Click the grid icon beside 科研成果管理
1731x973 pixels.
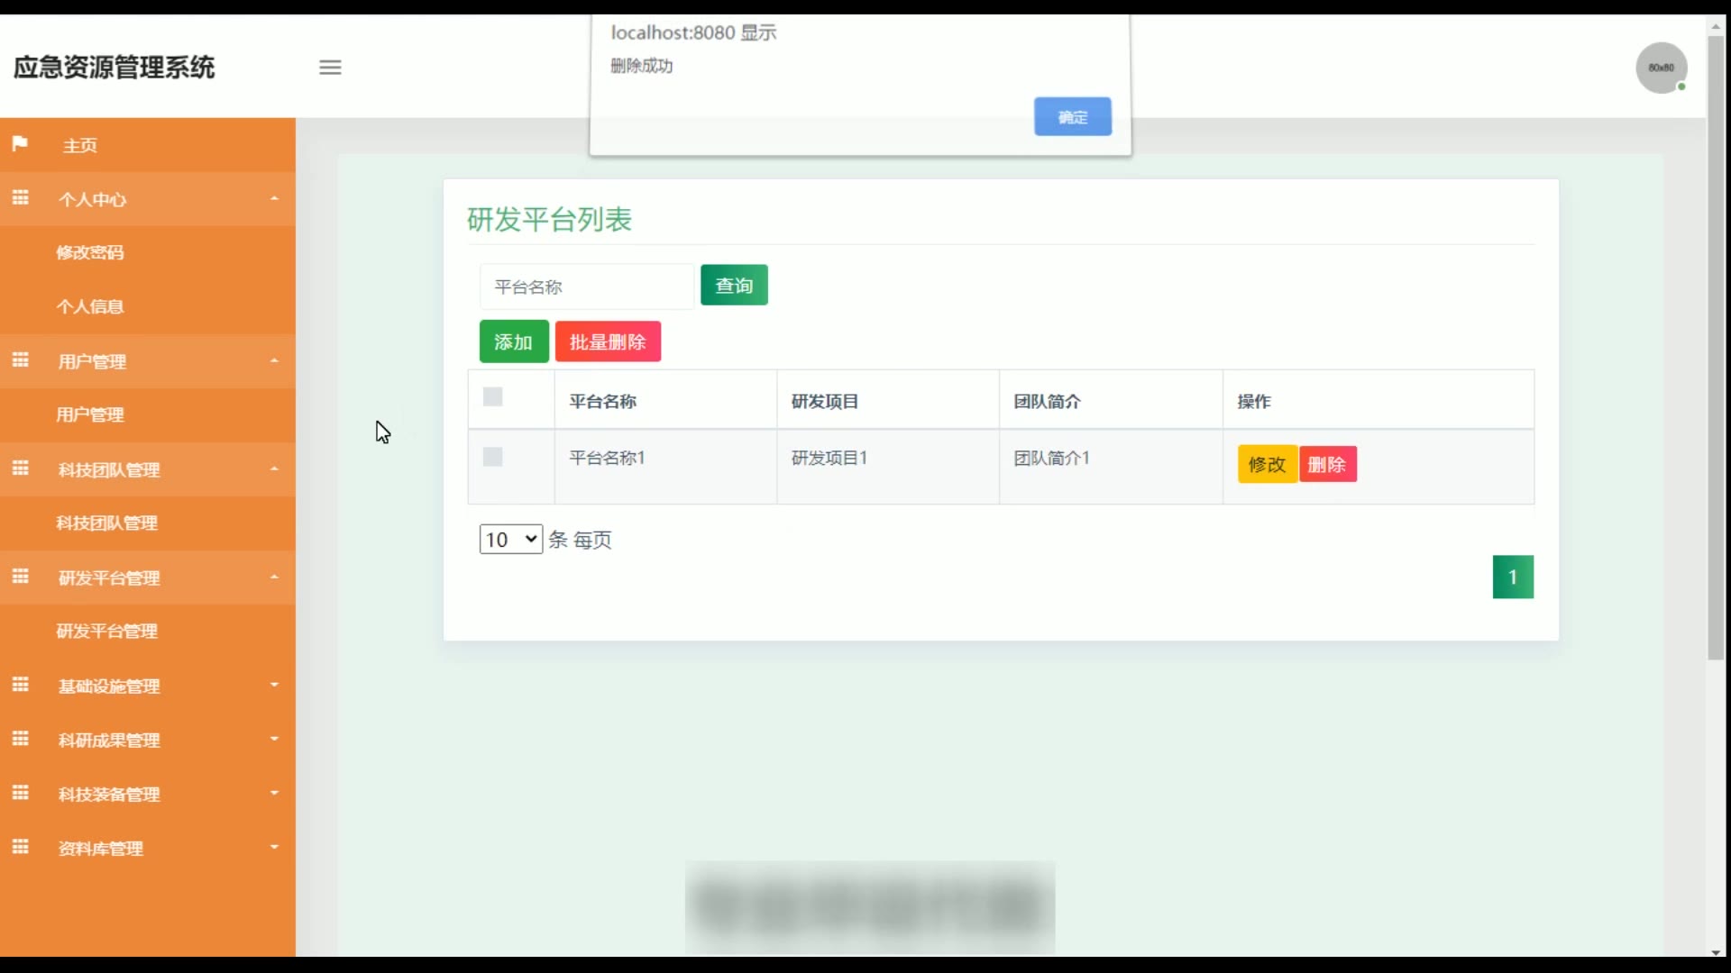tap(21, 740)
